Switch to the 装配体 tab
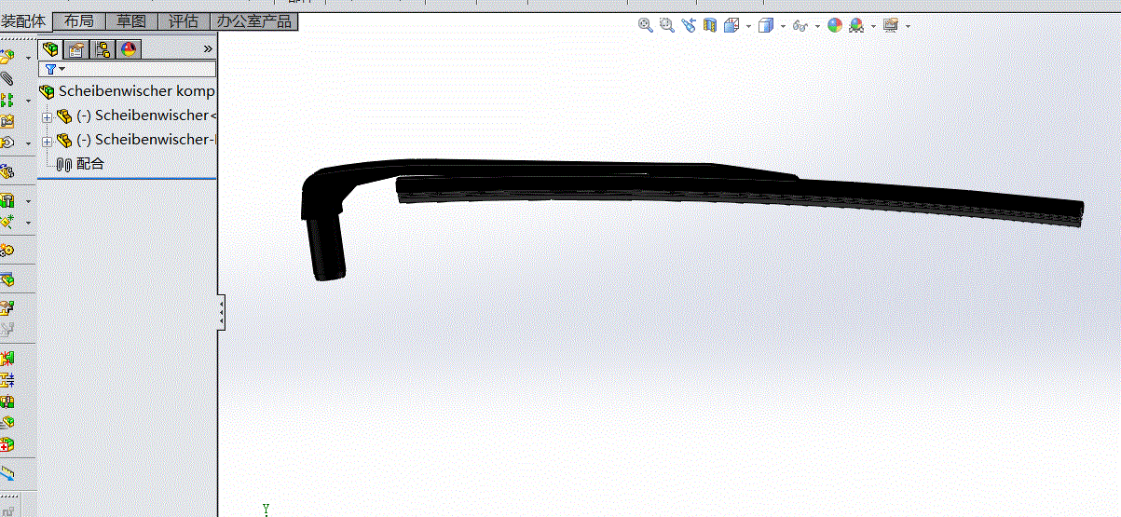The image size is (1121, 517). 23,21
